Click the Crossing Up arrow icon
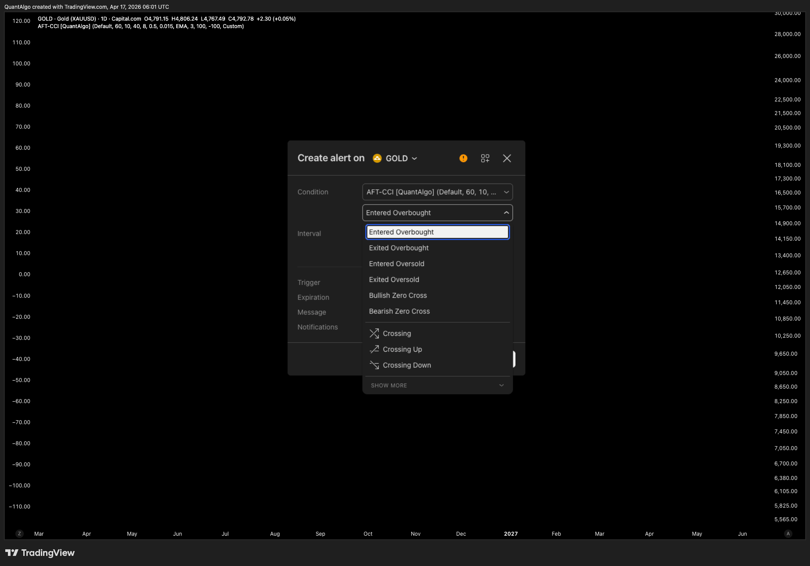This screenshot has height=566, width=810. [374, 349]
